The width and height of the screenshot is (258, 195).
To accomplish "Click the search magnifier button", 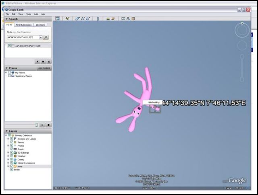I will click(46, 37).
